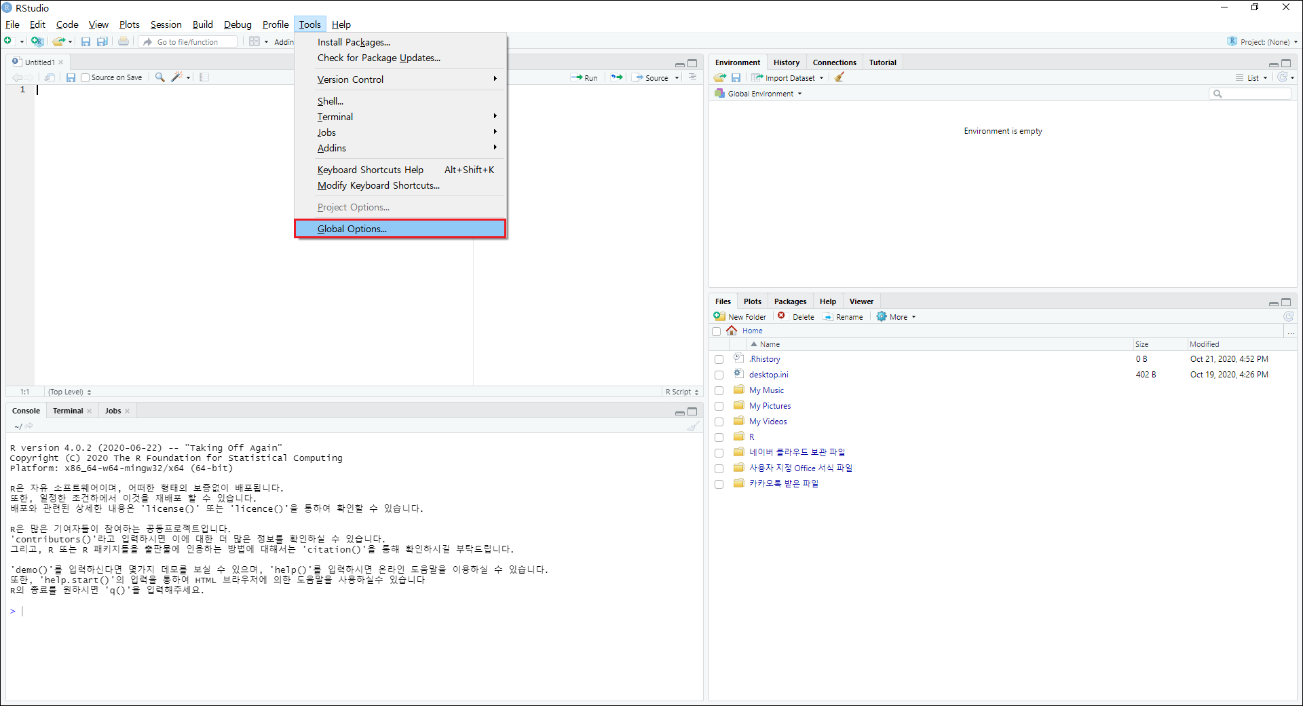The image size is (1303, 706).
Task: Select Global Options... in Tools menu
Action: (x=400, y=229)
